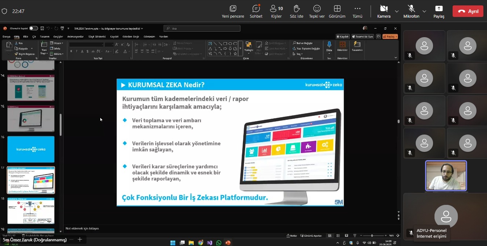Open the Windows Start menu

click(172, 243)
